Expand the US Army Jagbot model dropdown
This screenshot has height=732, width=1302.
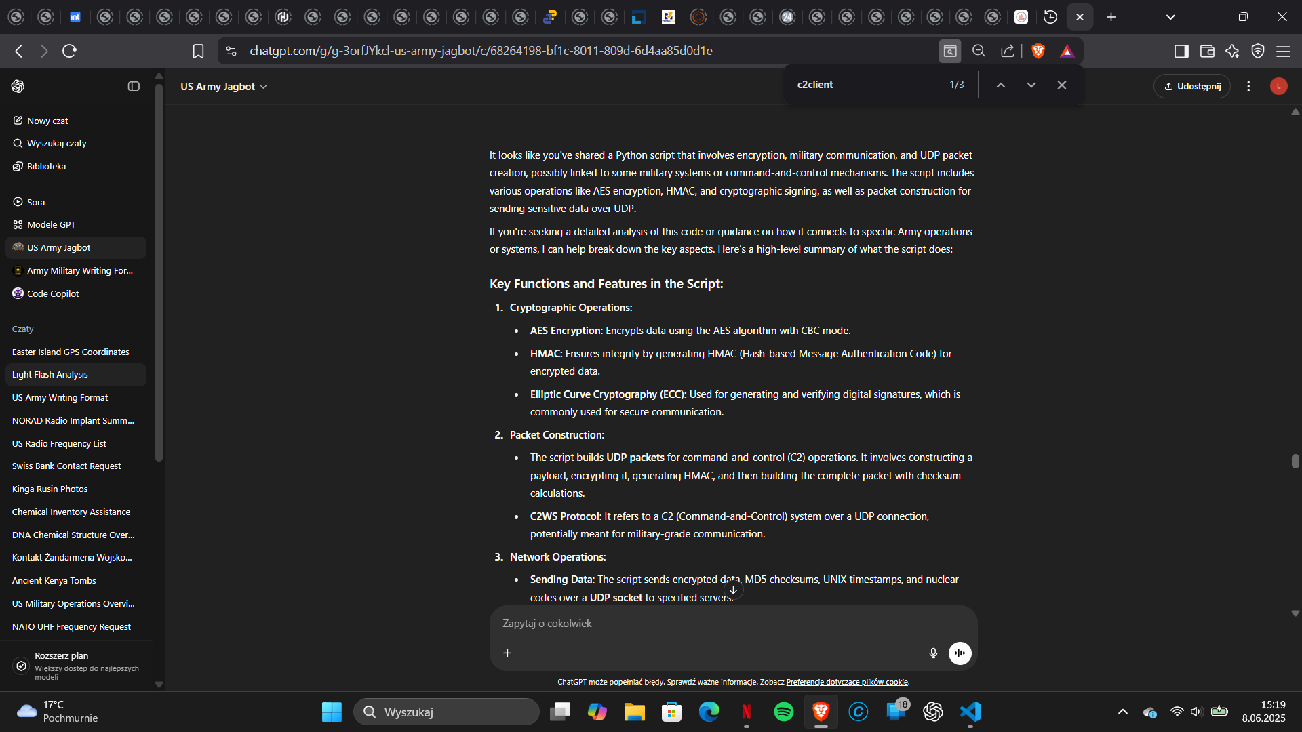coord(224,86)
